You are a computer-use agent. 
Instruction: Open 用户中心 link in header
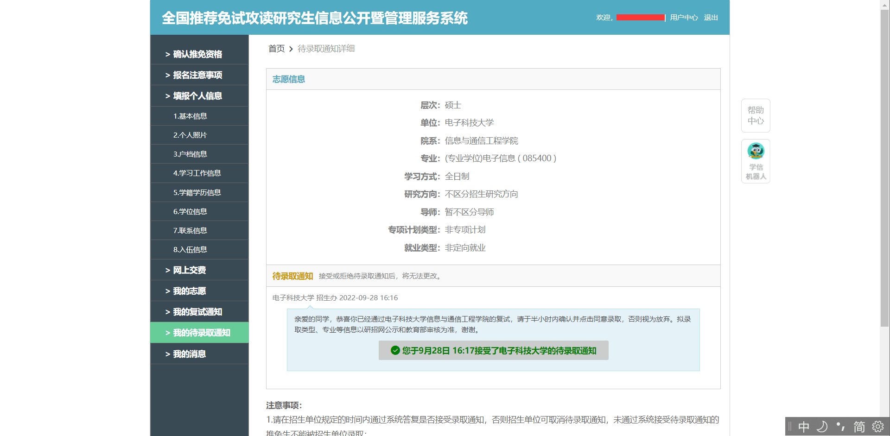[684, 18]
